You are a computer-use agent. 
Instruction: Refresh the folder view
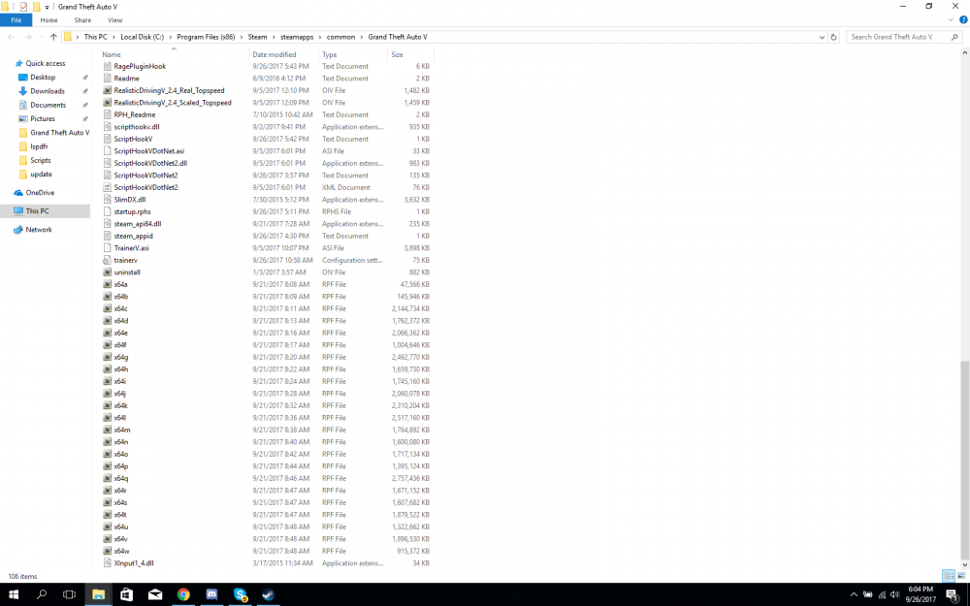coord(833,37)
